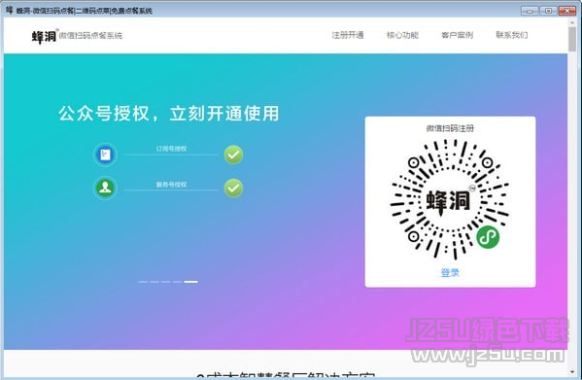Click the 微信扫码注册 QR code image

450,199
